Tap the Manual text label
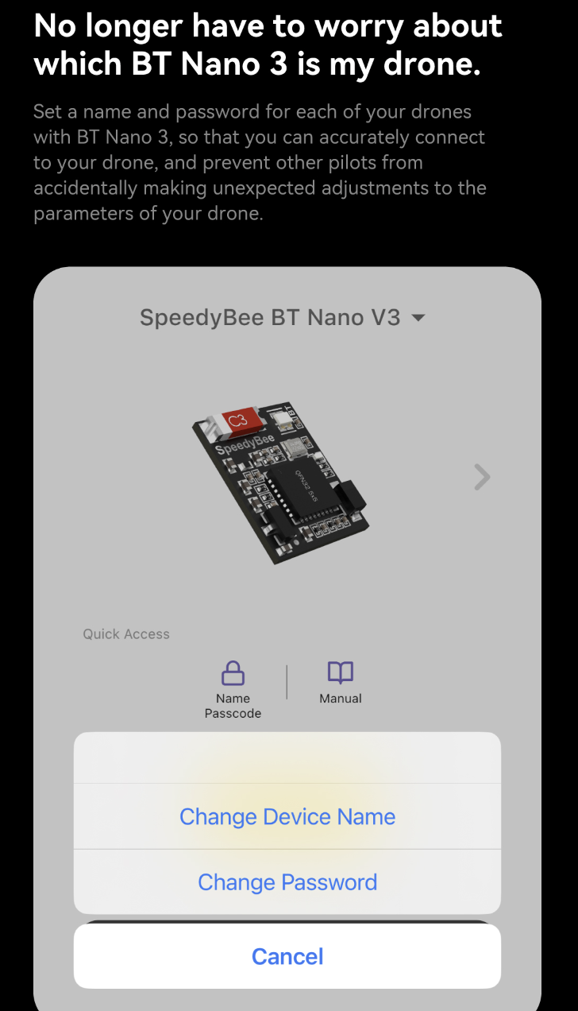 click(x=341, y=699)
